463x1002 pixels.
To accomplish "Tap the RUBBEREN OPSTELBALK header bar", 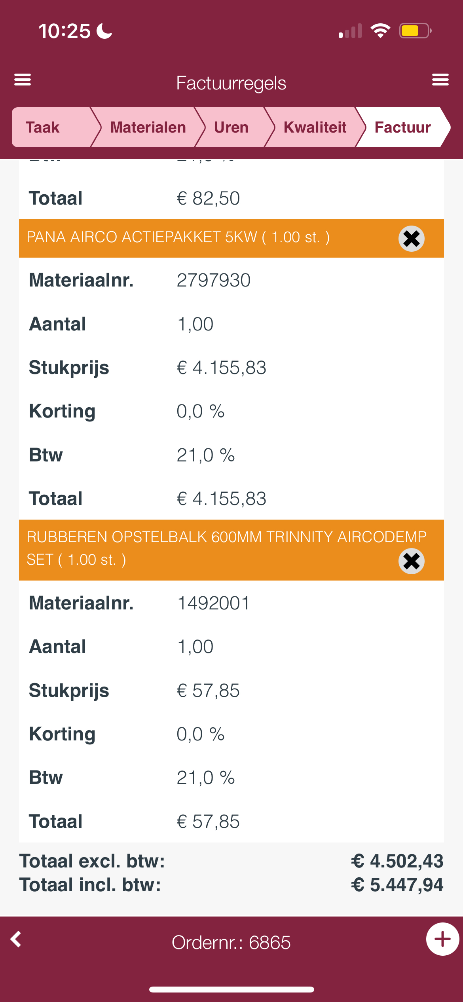I will click(x=231, y=550).
